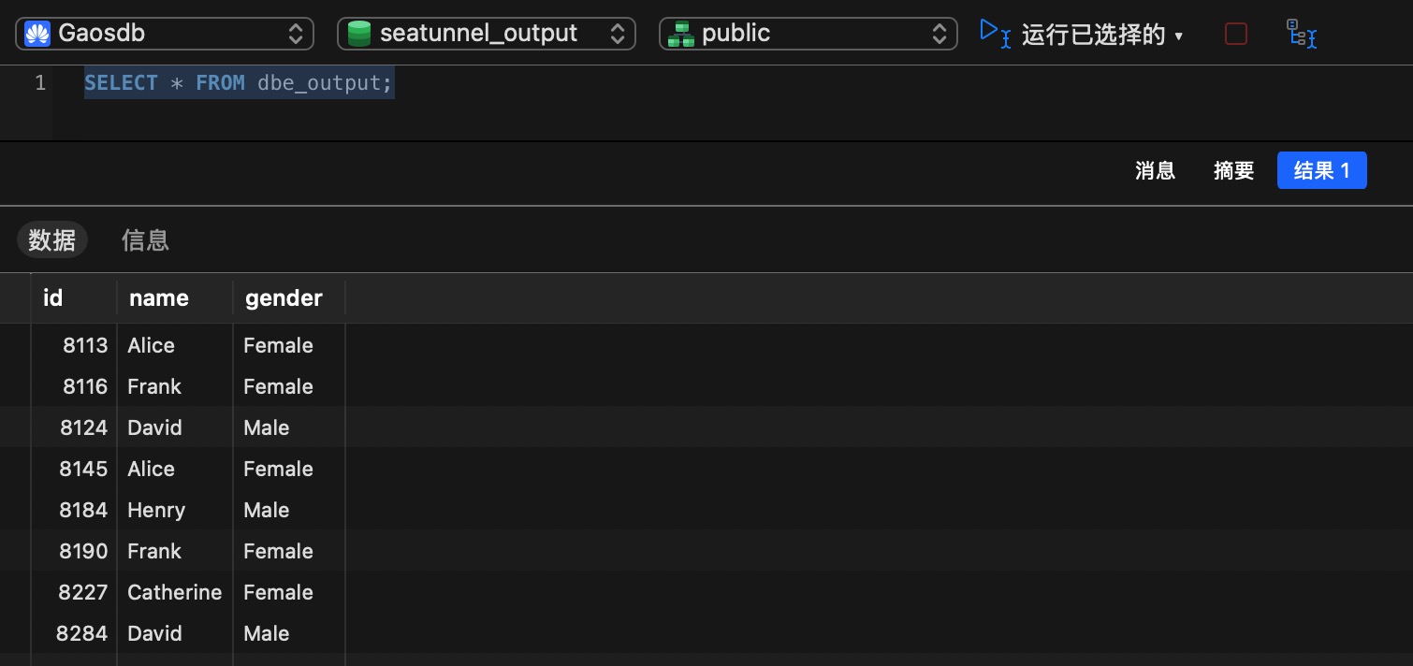Click the explain query plan icon
Image resolution: width=1413 pixels, height=666 pixels.
1301,34
